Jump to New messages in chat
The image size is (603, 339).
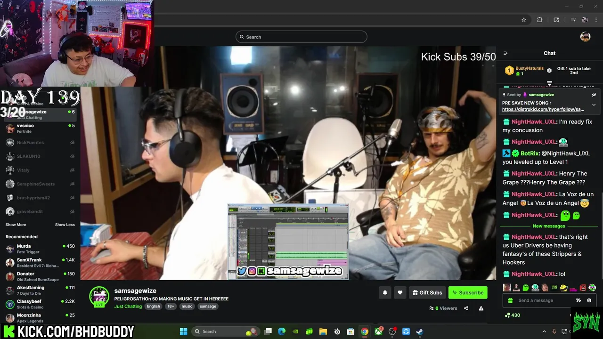tap(549, 226)
